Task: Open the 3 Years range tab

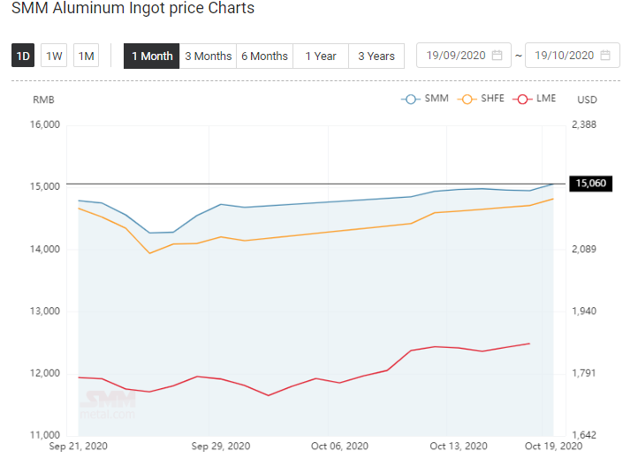Action: pyautogui.click(x=376, y=56)
